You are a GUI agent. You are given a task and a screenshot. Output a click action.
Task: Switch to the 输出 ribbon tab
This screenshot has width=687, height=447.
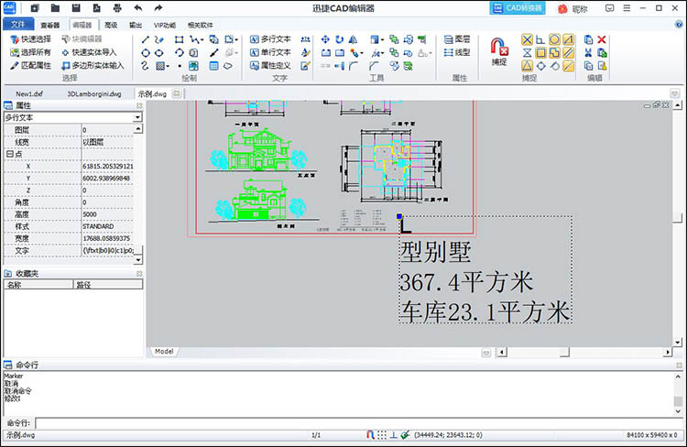(x=136, y=25)
